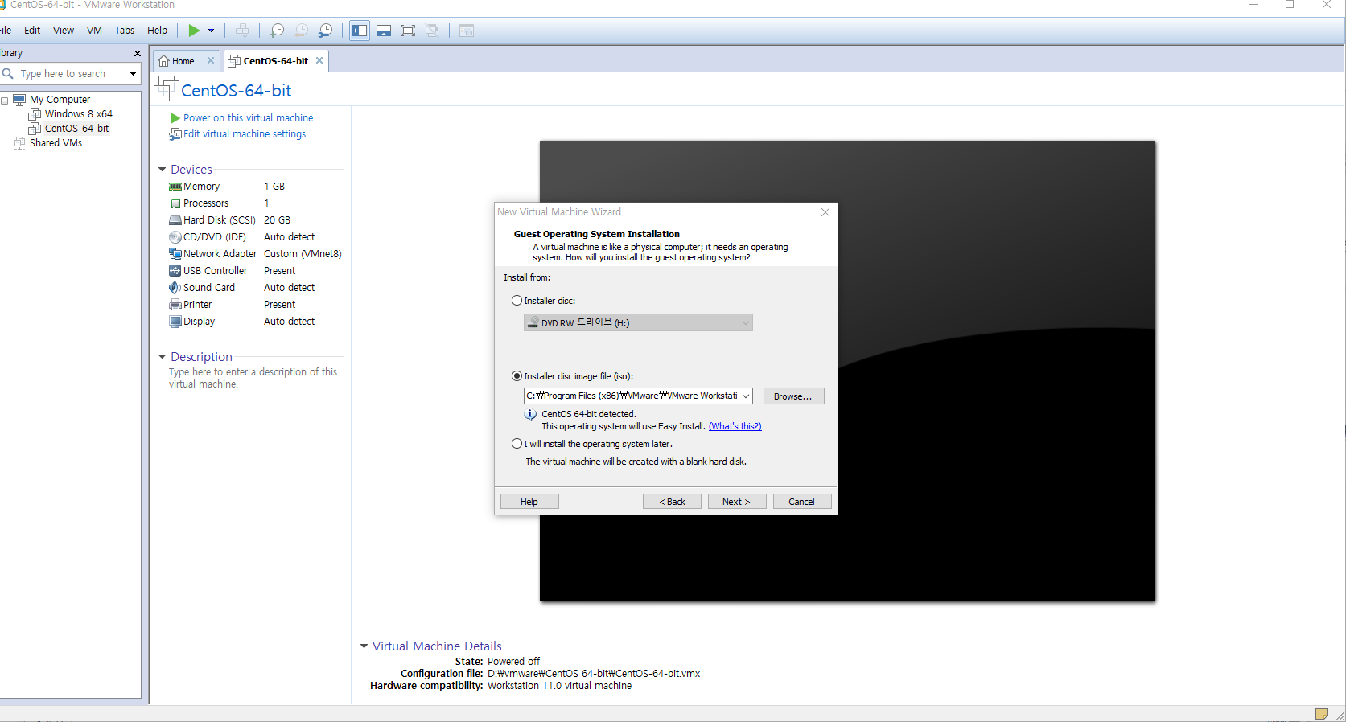
Task: Toggle the thumbnail bar view icon
Action: [384, 31]
